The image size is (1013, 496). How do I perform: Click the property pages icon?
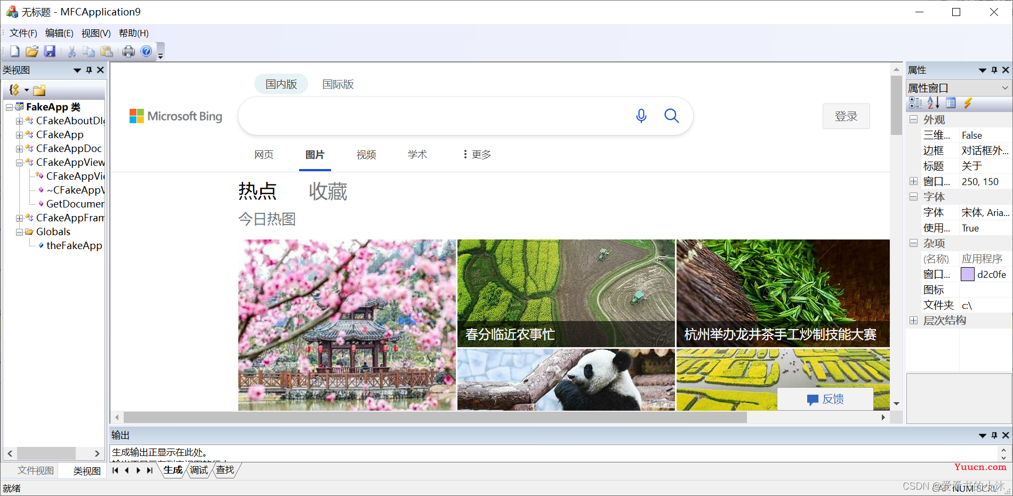pyautogui.click(x=951, y=103)
